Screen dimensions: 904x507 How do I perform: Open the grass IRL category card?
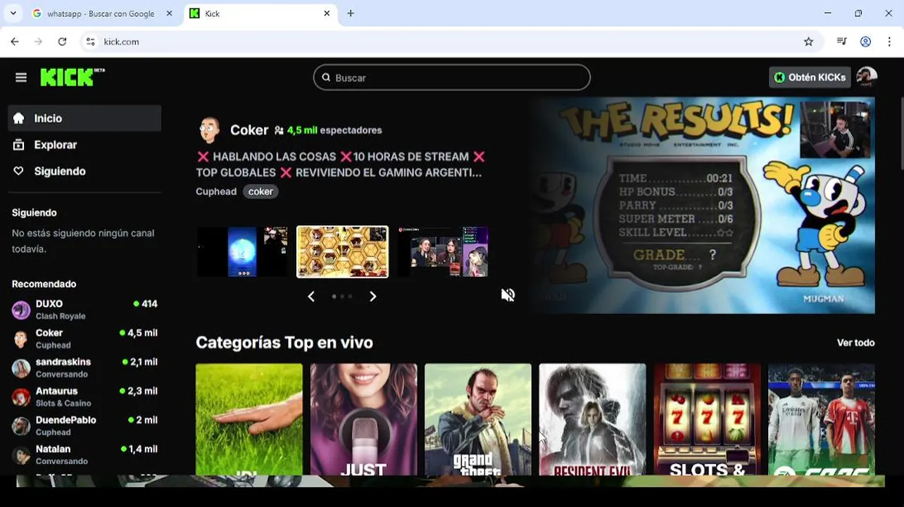(249, 419)
